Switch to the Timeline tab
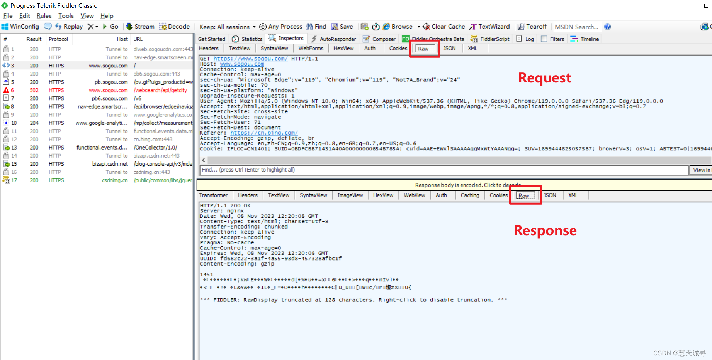 pos(585,39)
